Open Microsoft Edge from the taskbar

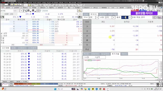[89, 89]
